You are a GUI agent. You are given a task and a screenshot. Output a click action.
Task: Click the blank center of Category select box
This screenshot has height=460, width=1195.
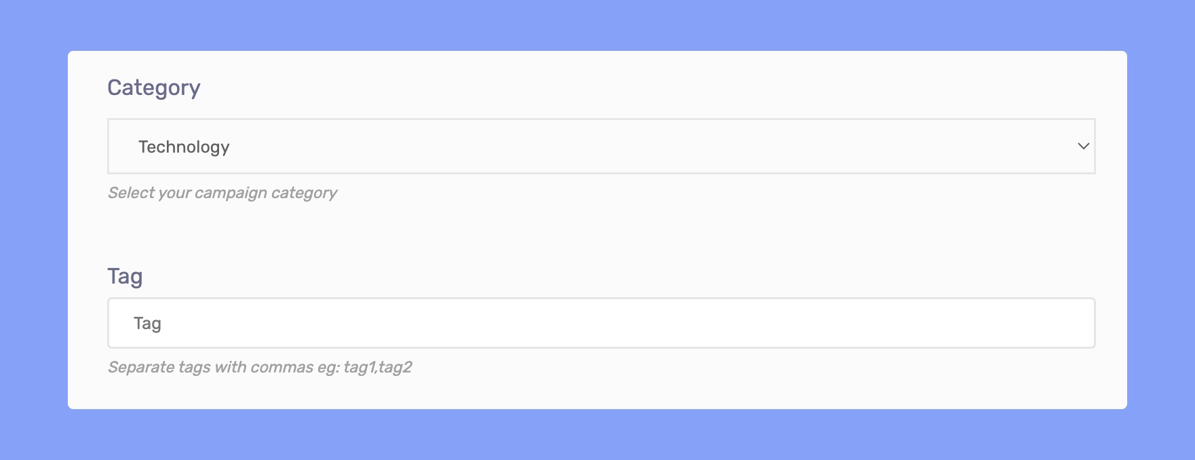pos(601,147)
